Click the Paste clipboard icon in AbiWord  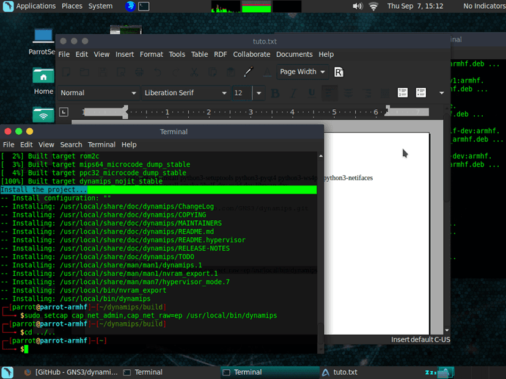230,71
